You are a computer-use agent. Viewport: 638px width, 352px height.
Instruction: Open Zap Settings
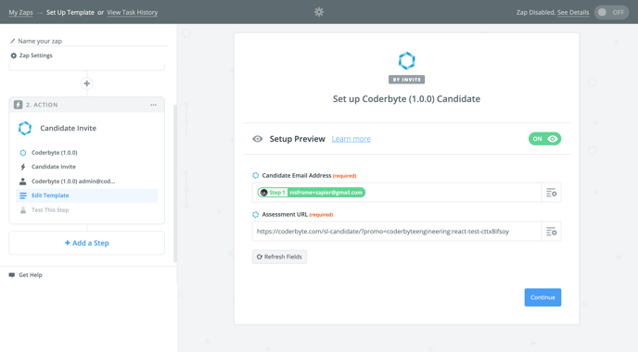click(x=32, y=56)
